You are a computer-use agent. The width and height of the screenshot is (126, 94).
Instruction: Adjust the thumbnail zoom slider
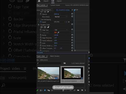[56, 91]
